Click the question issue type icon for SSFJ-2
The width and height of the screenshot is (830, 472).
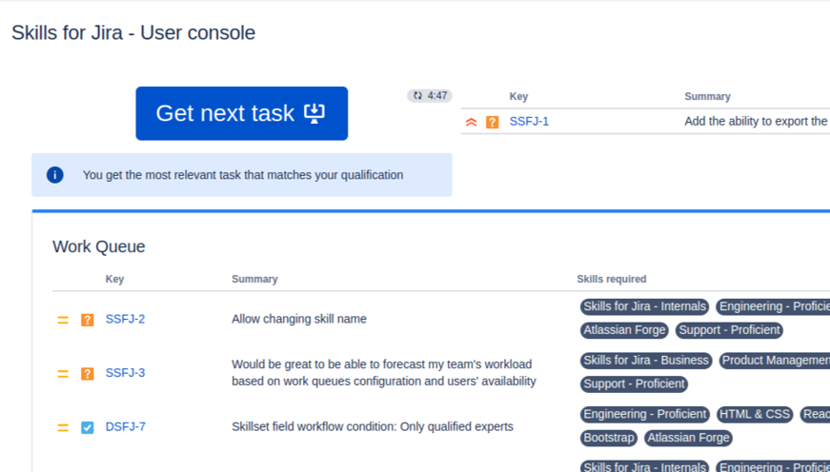point(88,320)
